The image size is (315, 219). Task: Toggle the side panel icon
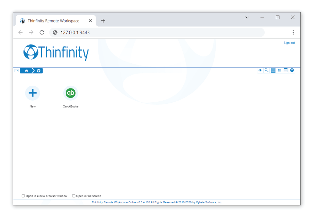pyautogui.click(x=16, y=70)
